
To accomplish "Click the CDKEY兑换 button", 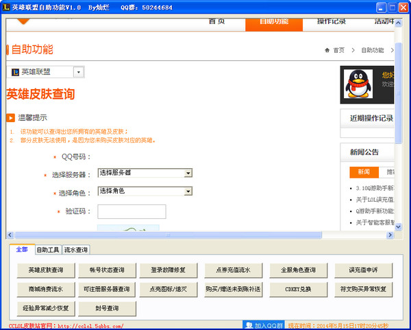I will (298, 290).
